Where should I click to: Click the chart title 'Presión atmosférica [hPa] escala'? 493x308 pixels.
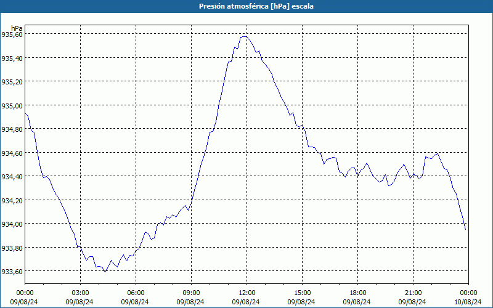(x=256, y=6)
